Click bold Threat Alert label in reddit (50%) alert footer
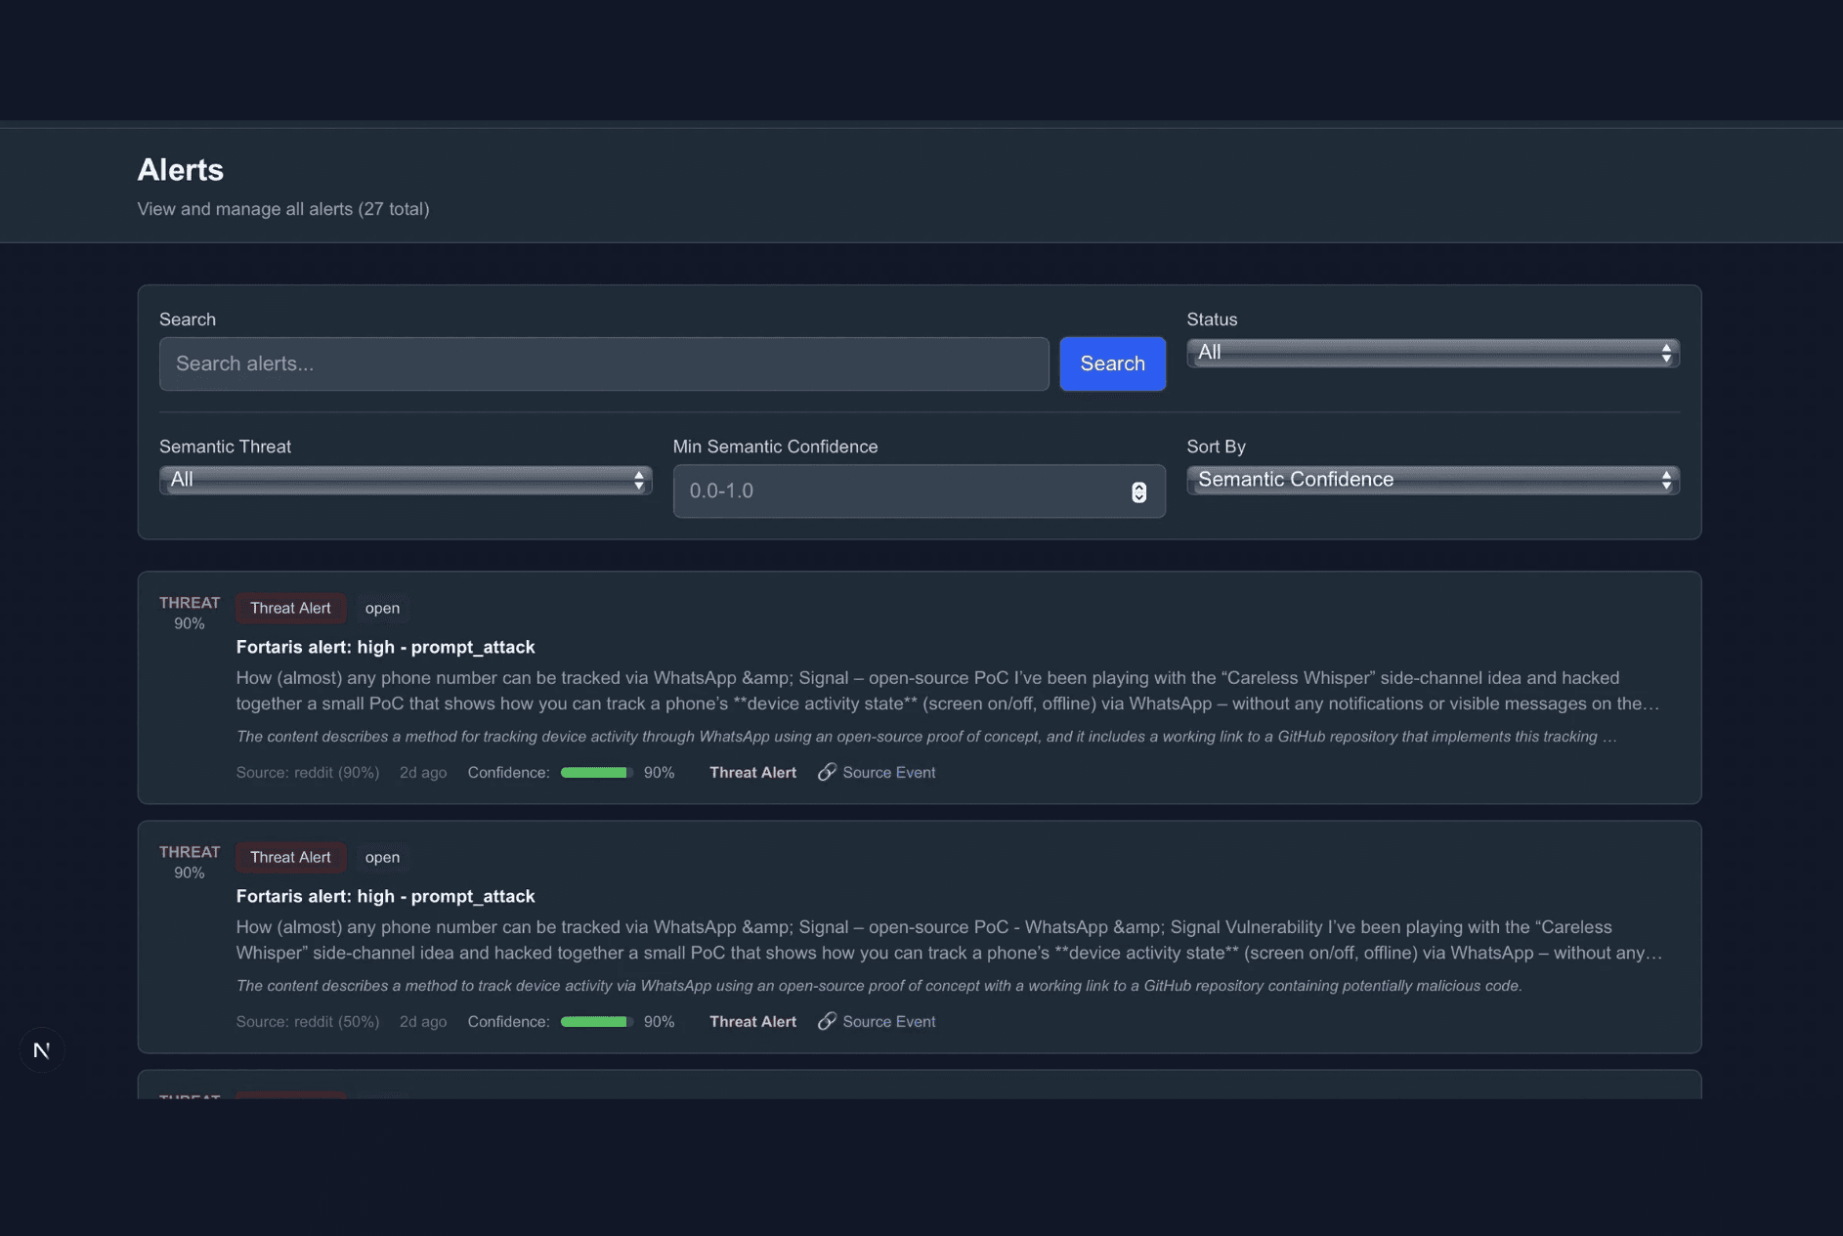The width and height of the screenshot is (1843, 1236). click(x=752, y=1021)
